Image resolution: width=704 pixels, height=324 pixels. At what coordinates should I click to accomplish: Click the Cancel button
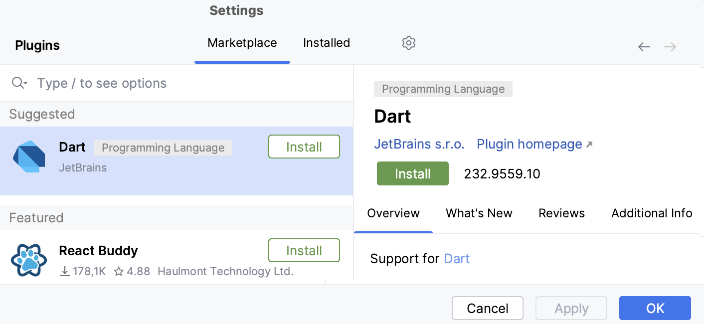(x=487, y=309)
